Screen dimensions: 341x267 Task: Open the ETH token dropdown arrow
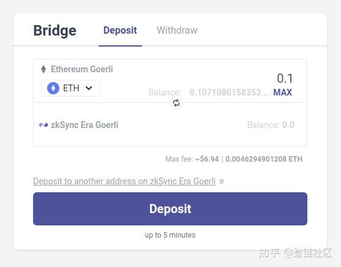coord(89,88)
